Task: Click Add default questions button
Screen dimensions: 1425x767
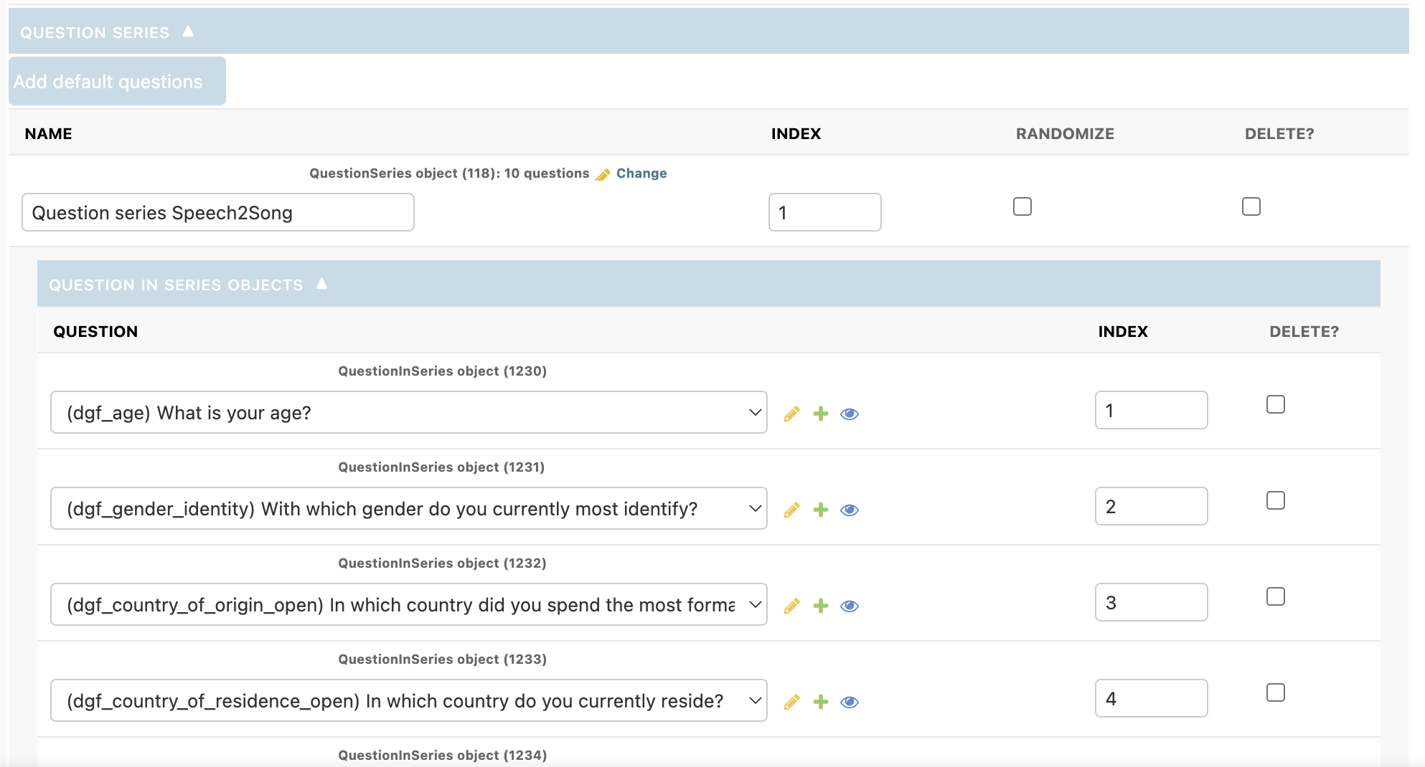Action: (117, 81)
